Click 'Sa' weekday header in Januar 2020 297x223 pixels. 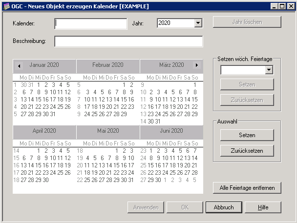pyautogui.click(x=60, y=78)
